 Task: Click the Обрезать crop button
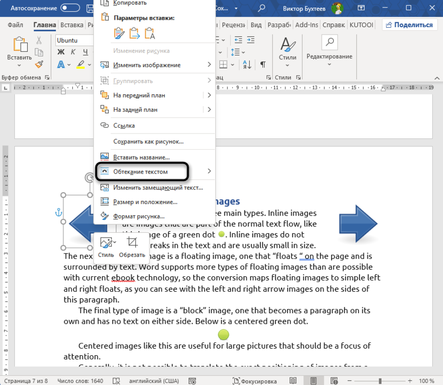[x=132, y=247]
